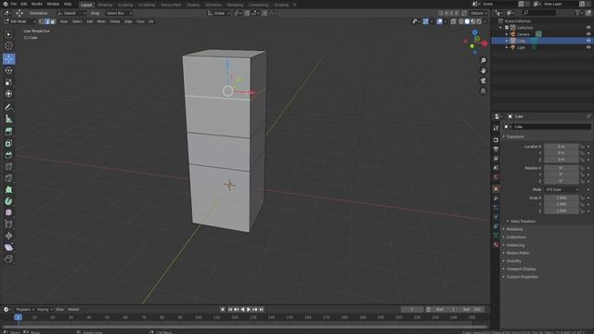The height and width of the screenshot is (334, 594).
Task: Select the Smooth vertices tool
Action: tap(8, 212)
